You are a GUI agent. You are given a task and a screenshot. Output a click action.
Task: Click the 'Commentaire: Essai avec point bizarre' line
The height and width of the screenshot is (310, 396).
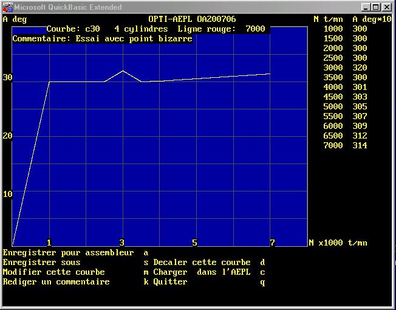[102, 38]
